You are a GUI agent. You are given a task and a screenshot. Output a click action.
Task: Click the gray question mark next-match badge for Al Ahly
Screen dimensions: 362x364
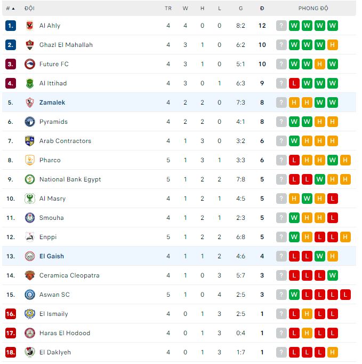[281, 26]
